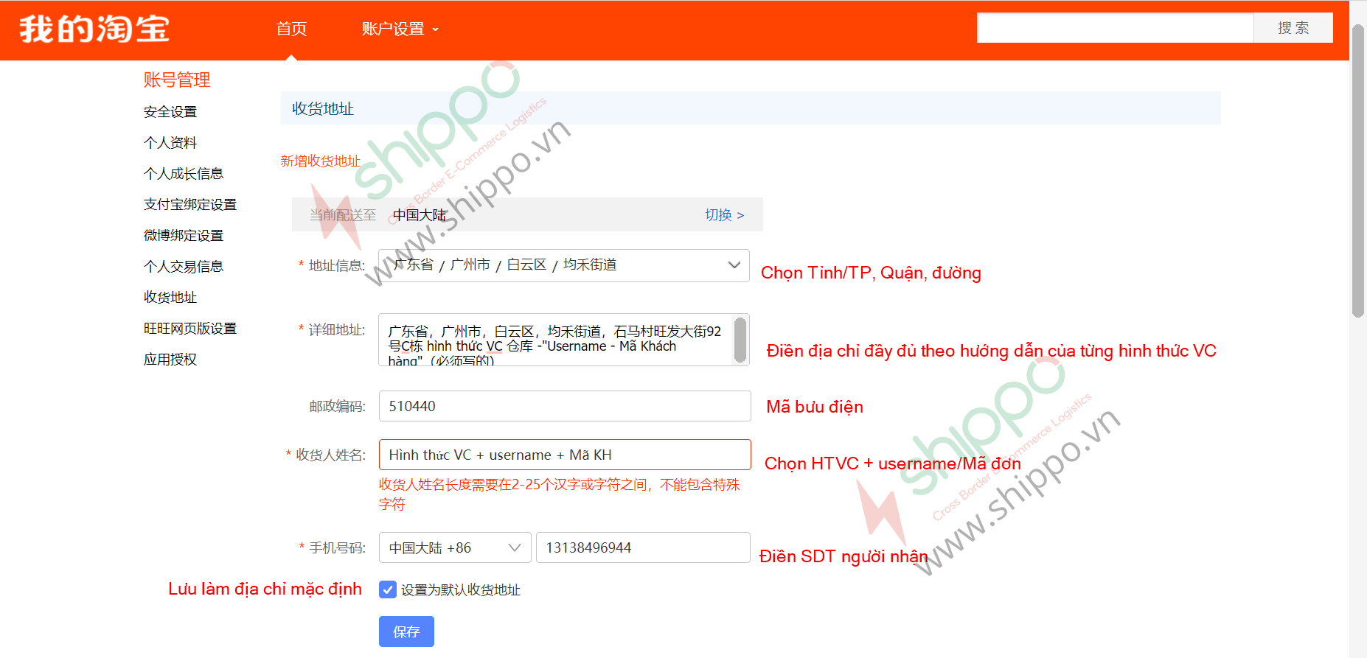Image resolution: width=1367 pixels, height=658 pixels.
Task: Click the 切换 region link
Action: point(724,215)
